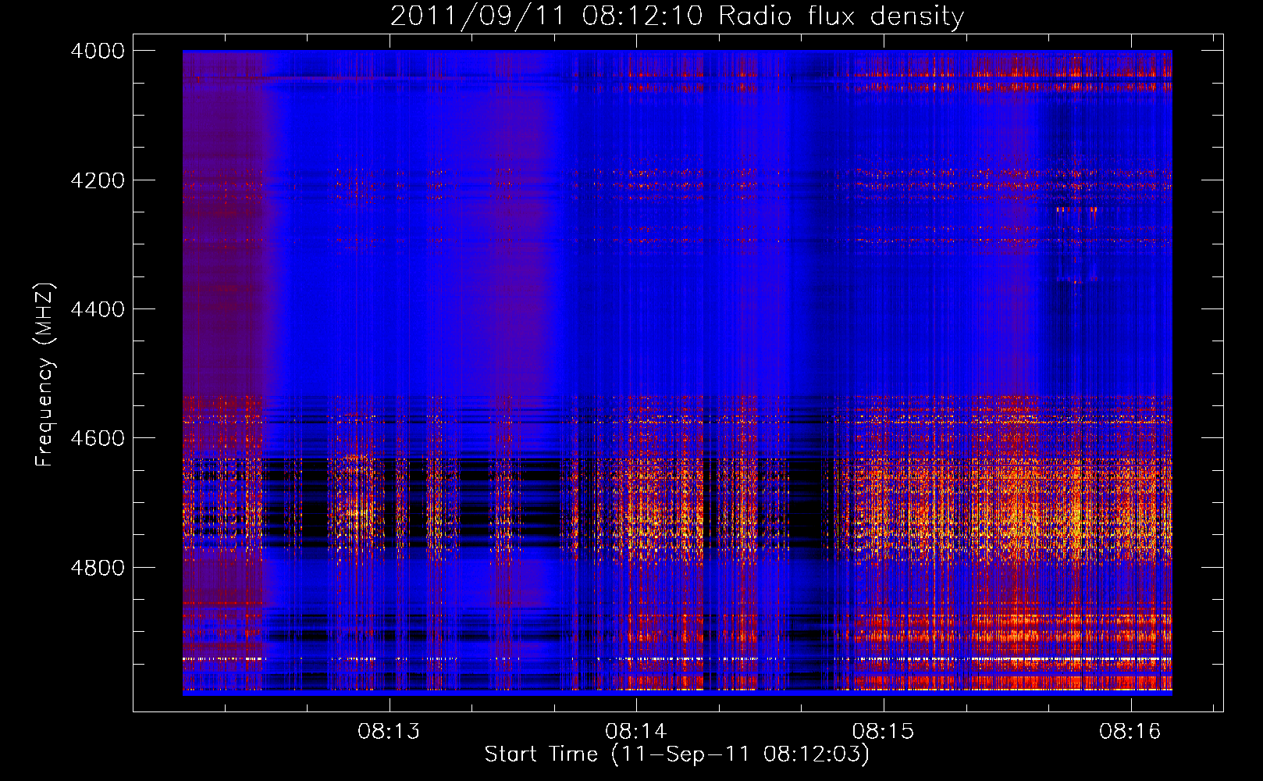Click the 4800 frequency tick label

pyautogui.click(x=98, y=568)
